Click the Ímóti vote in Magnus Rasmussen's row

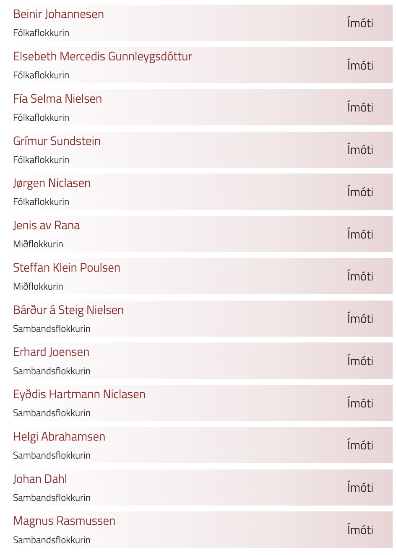[360, 530]
